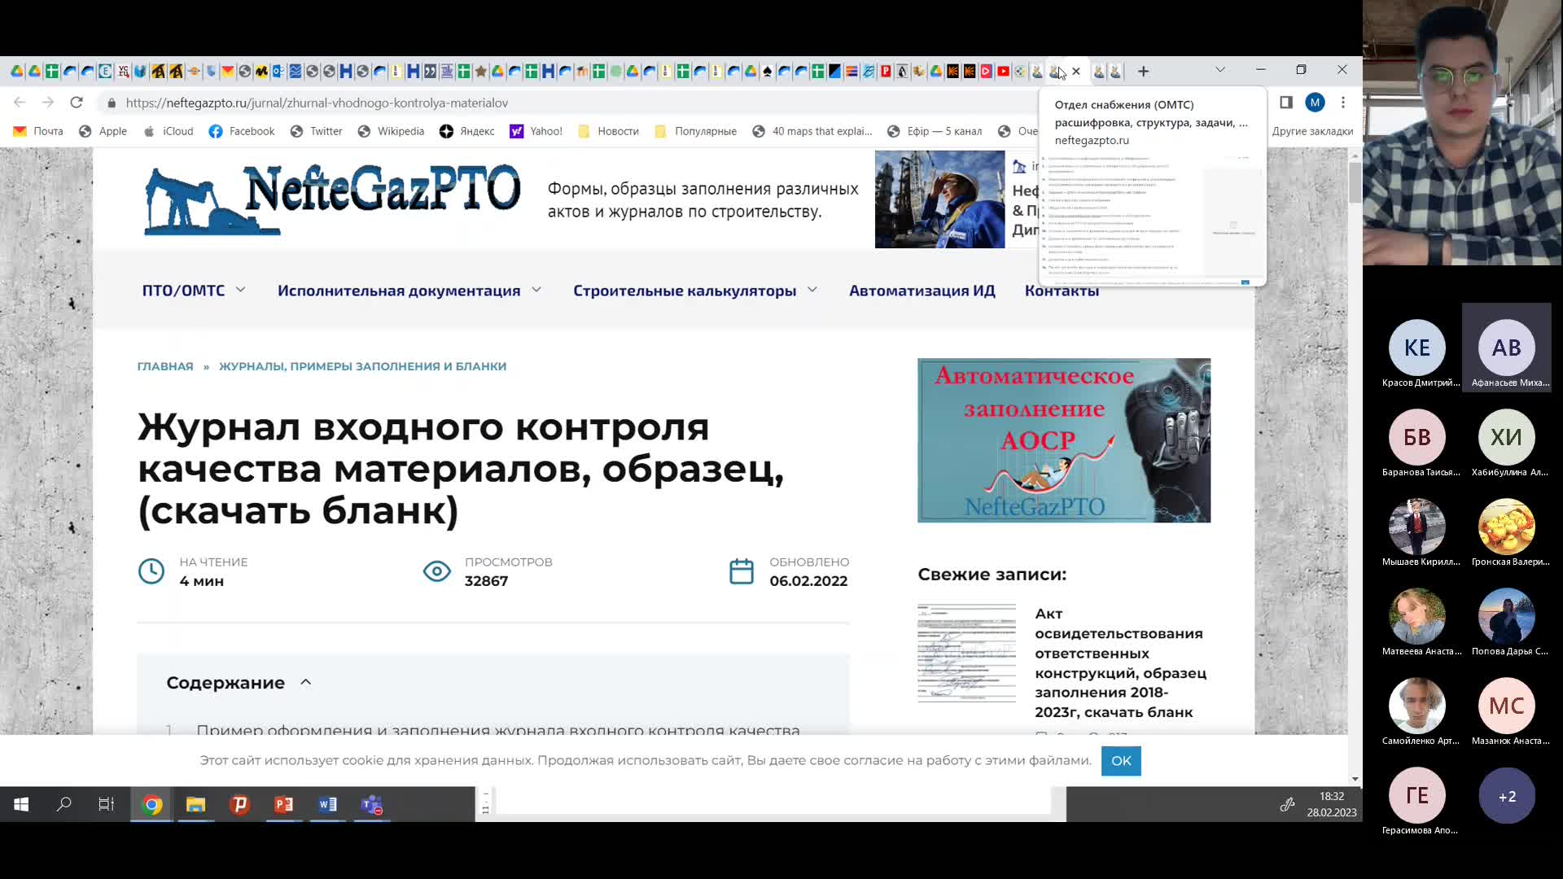The width and height of the screenshot is (1563, 879).
Task: Select participant Красов Дмитрий avatar
Action: pyautogui.click(x=1416, y=348)
